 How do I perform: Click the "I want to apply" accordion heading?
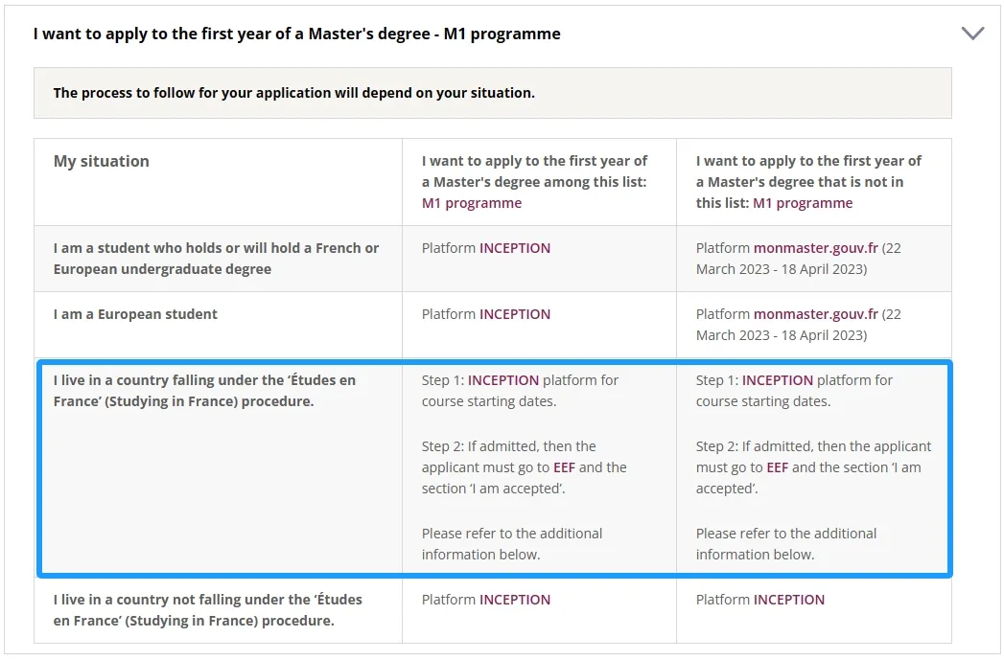(x=296, y=34)
